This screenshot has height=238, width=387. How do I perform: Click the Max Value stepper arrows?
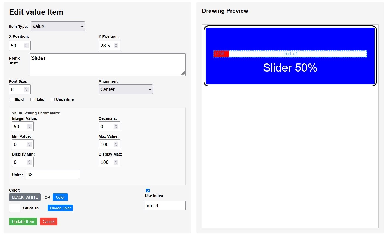pos(116,144)
